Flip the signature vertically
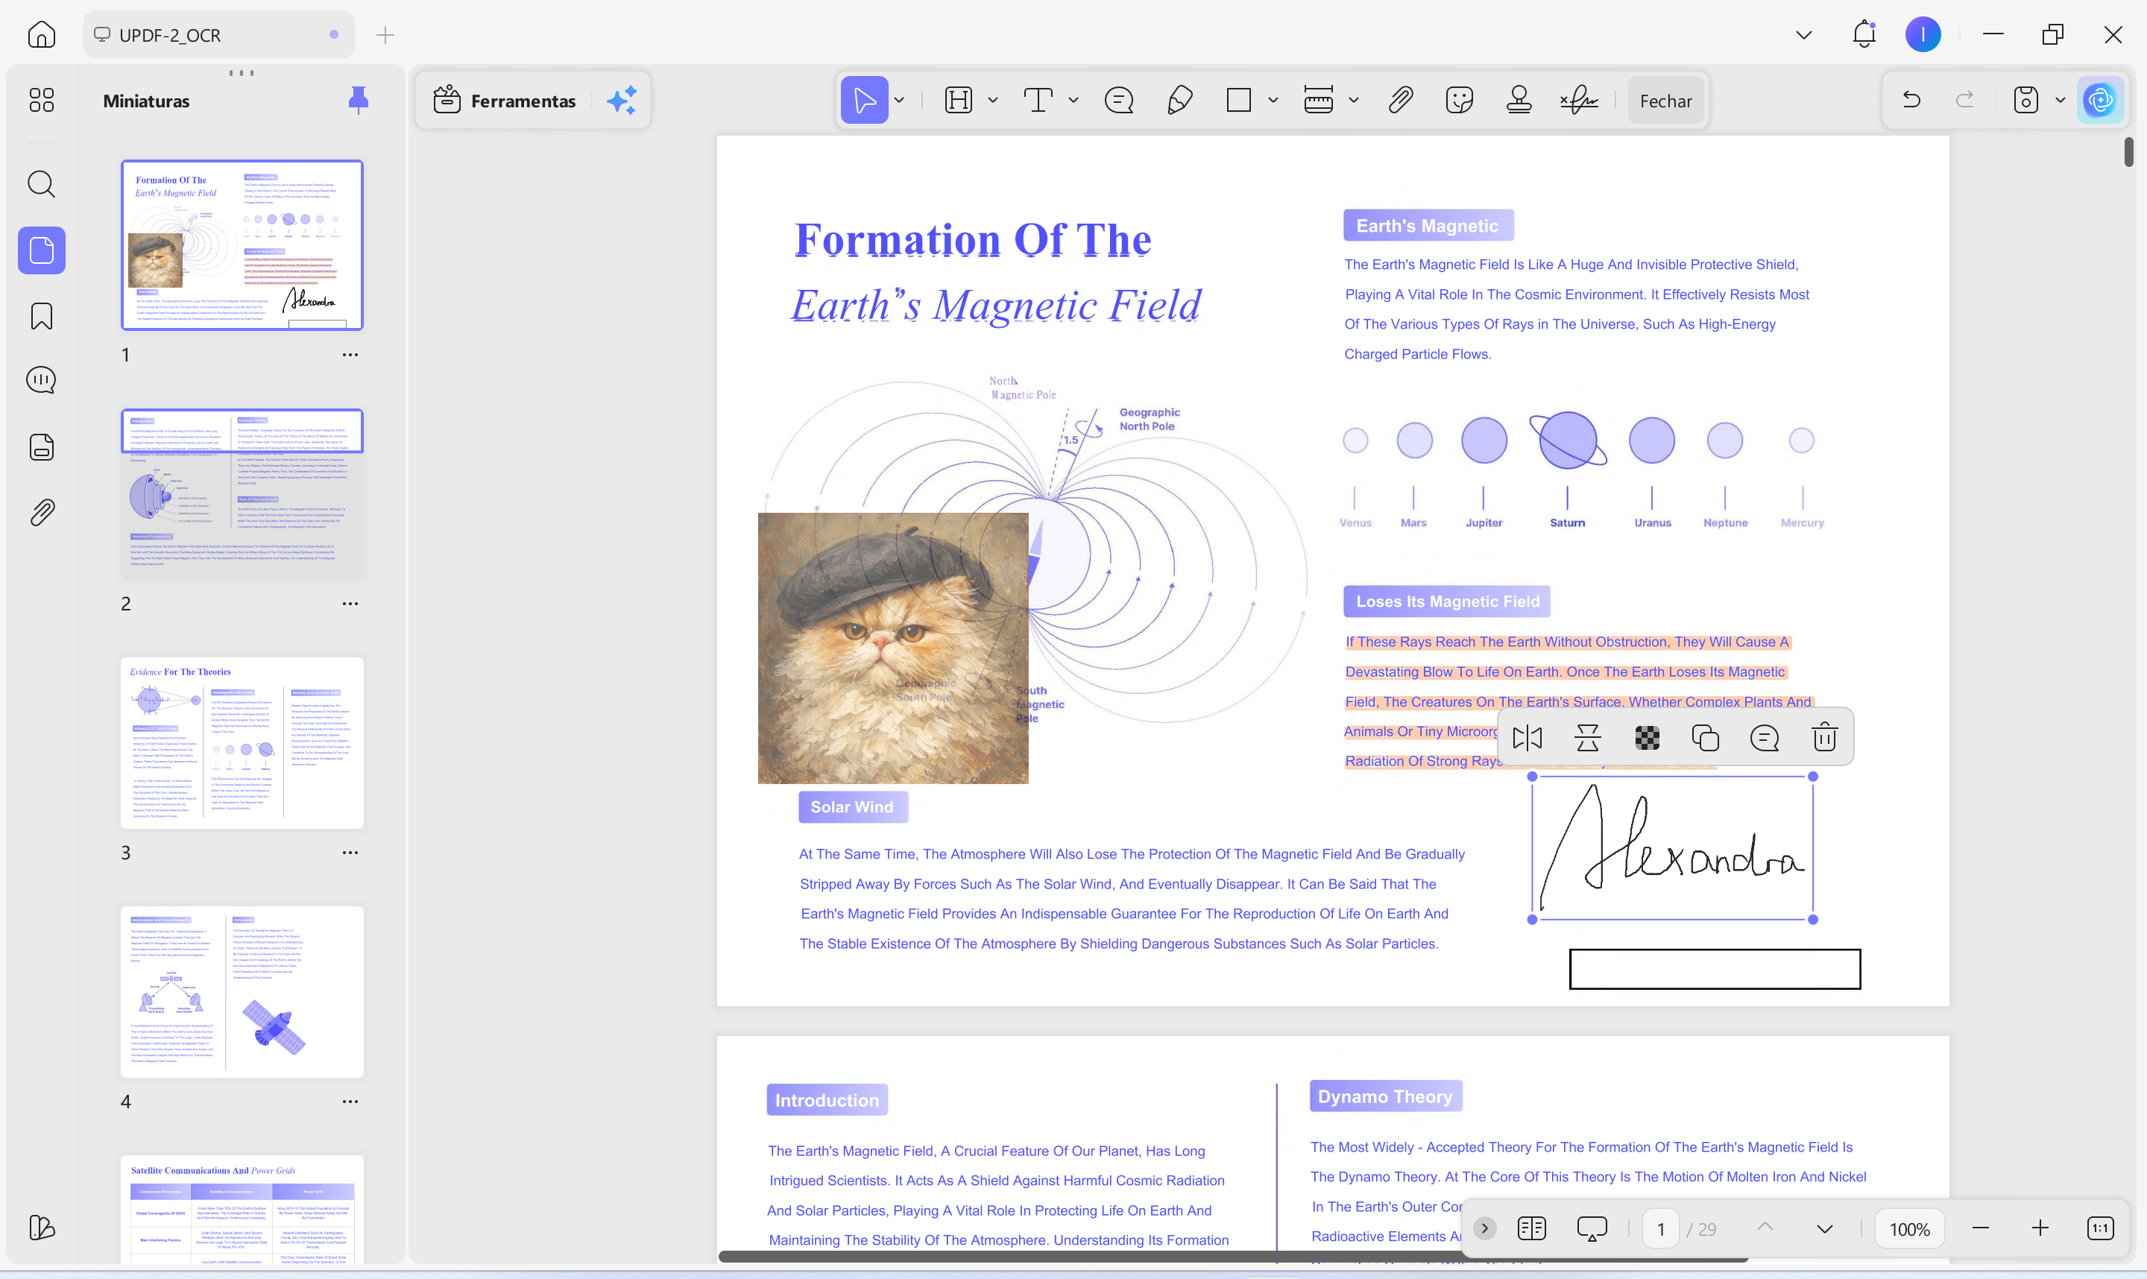The width and height of the screenshot is (2147, 1279). click(1588, 738)
